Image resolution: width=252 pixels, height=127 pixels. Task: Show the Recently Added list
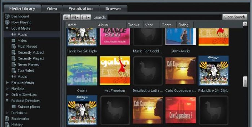click(30, 52)
